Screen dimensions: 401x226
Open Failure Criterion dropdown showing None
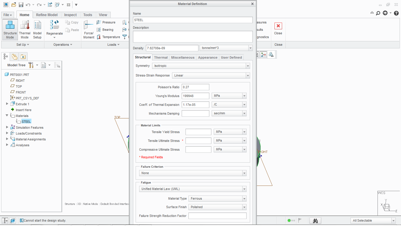(x=193, y=173)
